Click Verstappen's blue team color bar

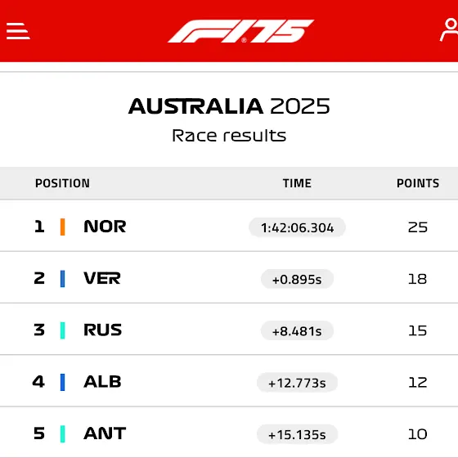[x=62, y=279]
